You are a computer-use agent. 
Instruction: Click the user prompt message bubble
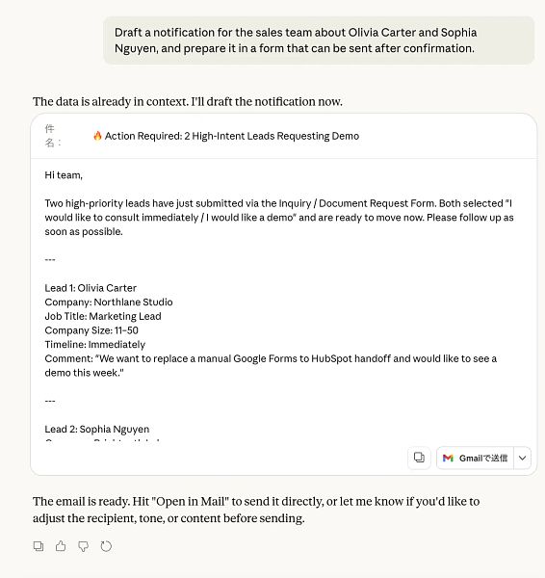tap(319, 40)
